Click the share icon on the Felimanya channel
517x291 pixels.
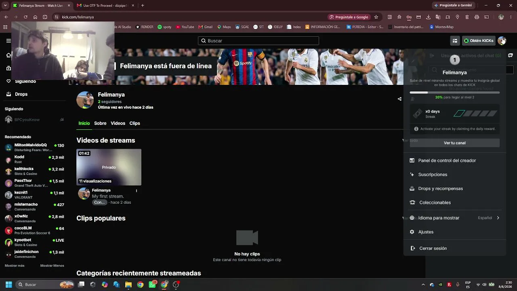coord(399,99)
